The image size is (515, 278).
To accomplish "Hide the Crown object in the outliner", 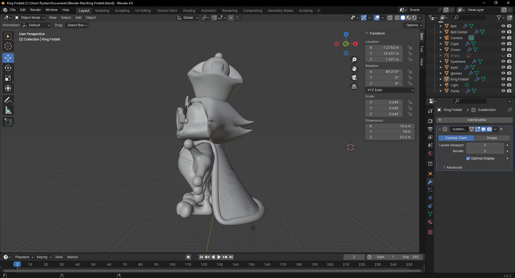I will pyautogui.click(x=503, y=50).
